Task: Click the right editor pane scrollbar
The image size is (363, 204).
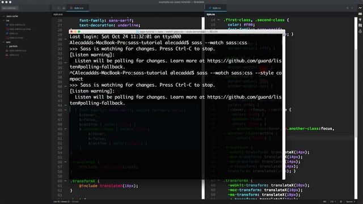Action: 356,109
